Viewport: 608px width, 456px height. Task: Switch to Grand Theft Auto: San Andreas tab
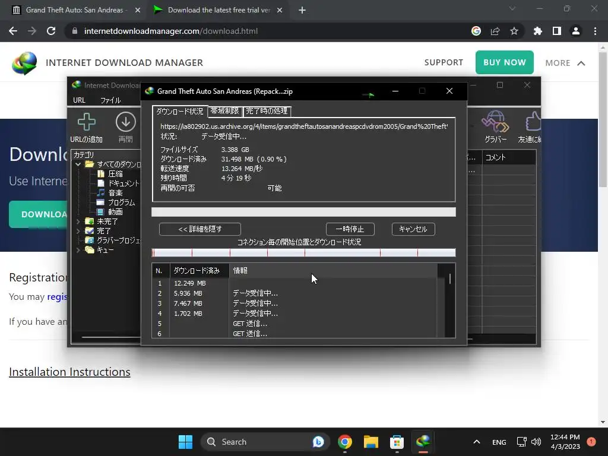[x=76, y=10]
